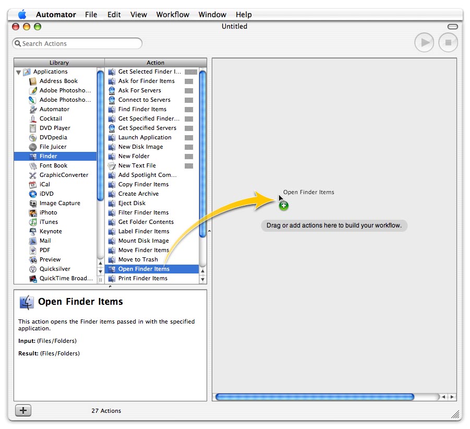
Task: Open the Workflow menu
Action: 173,15
